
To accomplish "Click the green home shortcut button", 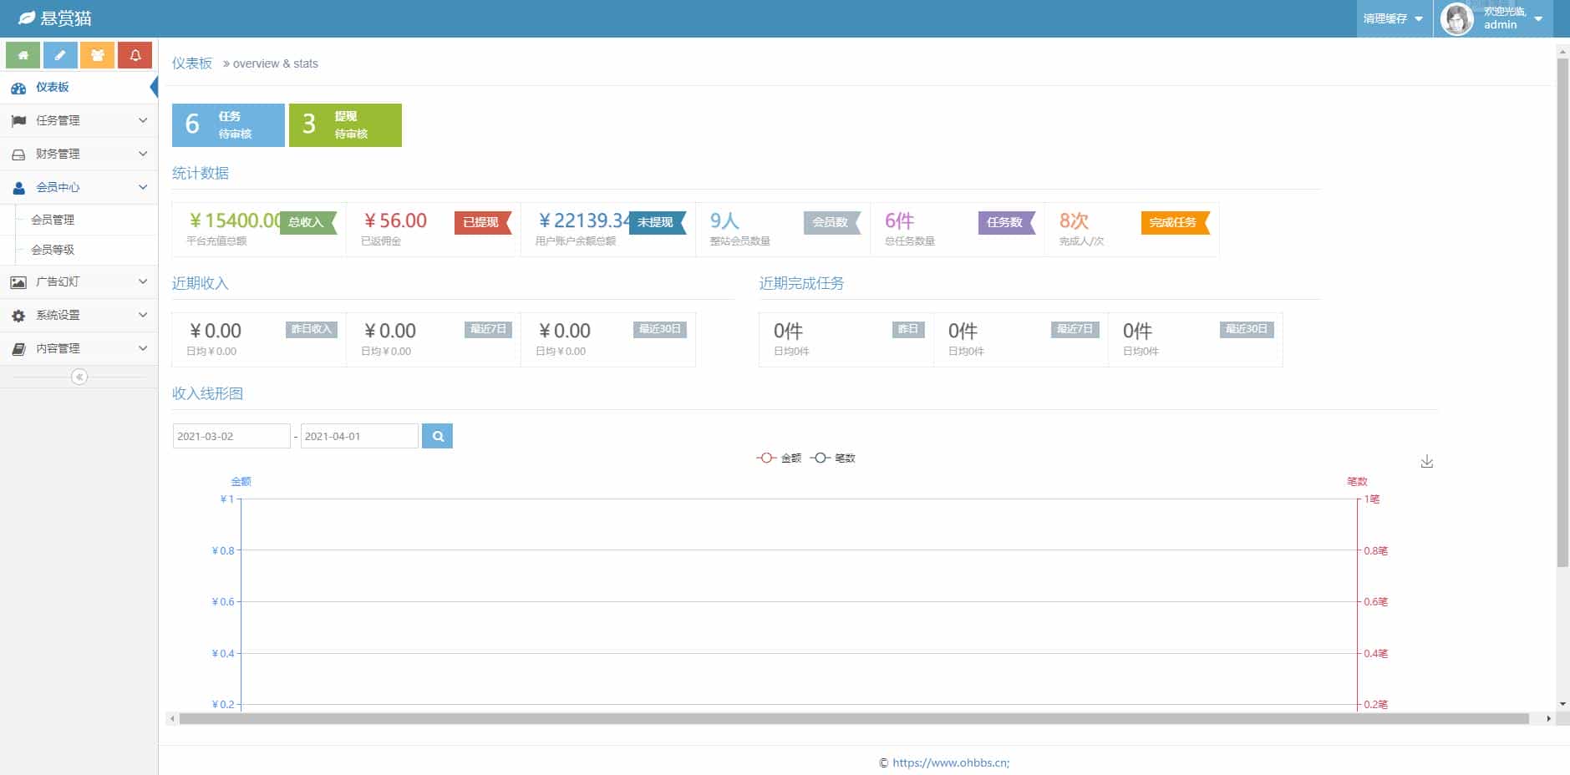I will click(23, 55).
